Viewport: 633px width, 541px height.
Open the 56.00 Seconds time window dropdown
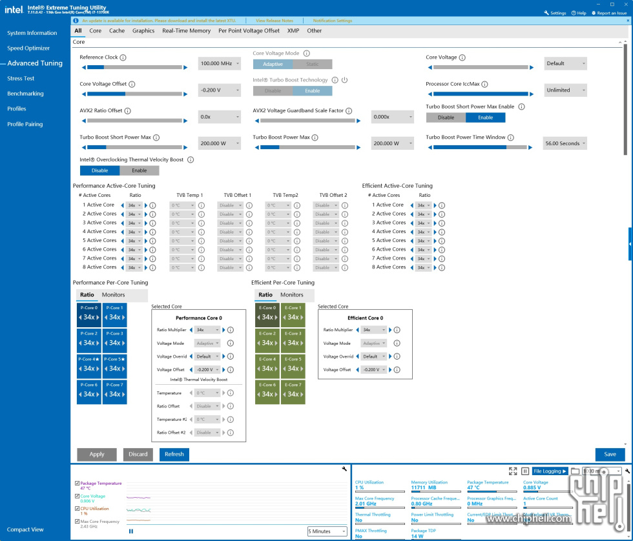(565, 143)
